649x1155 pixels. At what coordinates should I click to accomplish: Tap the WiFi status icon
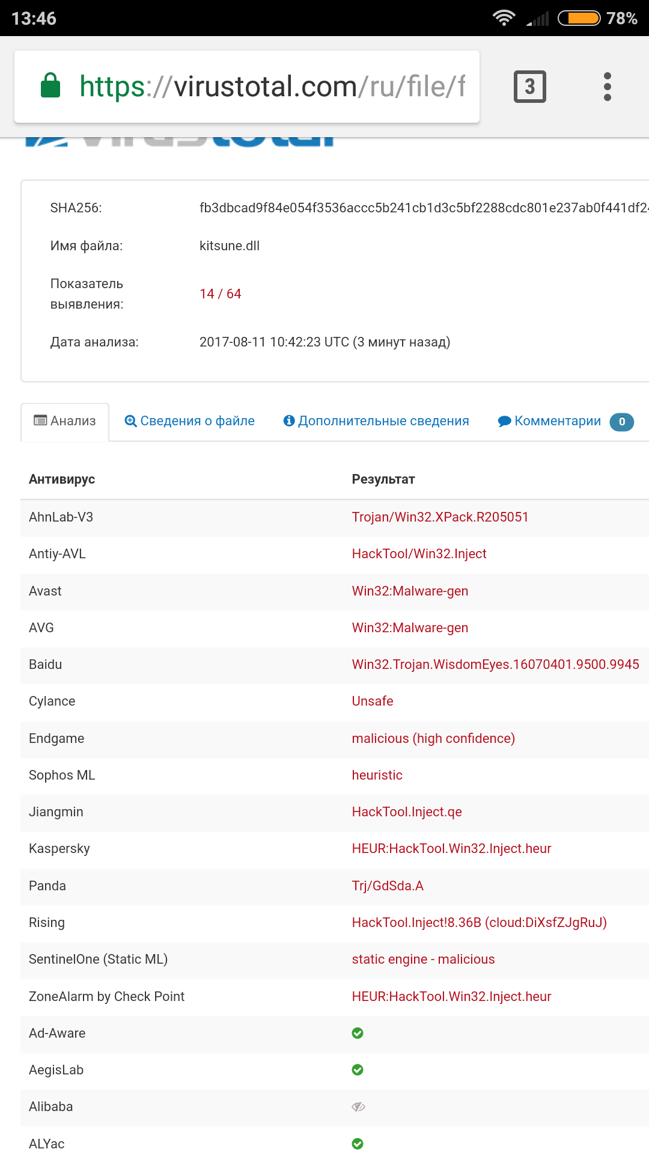pyautogui.click(x=504, y=18)
